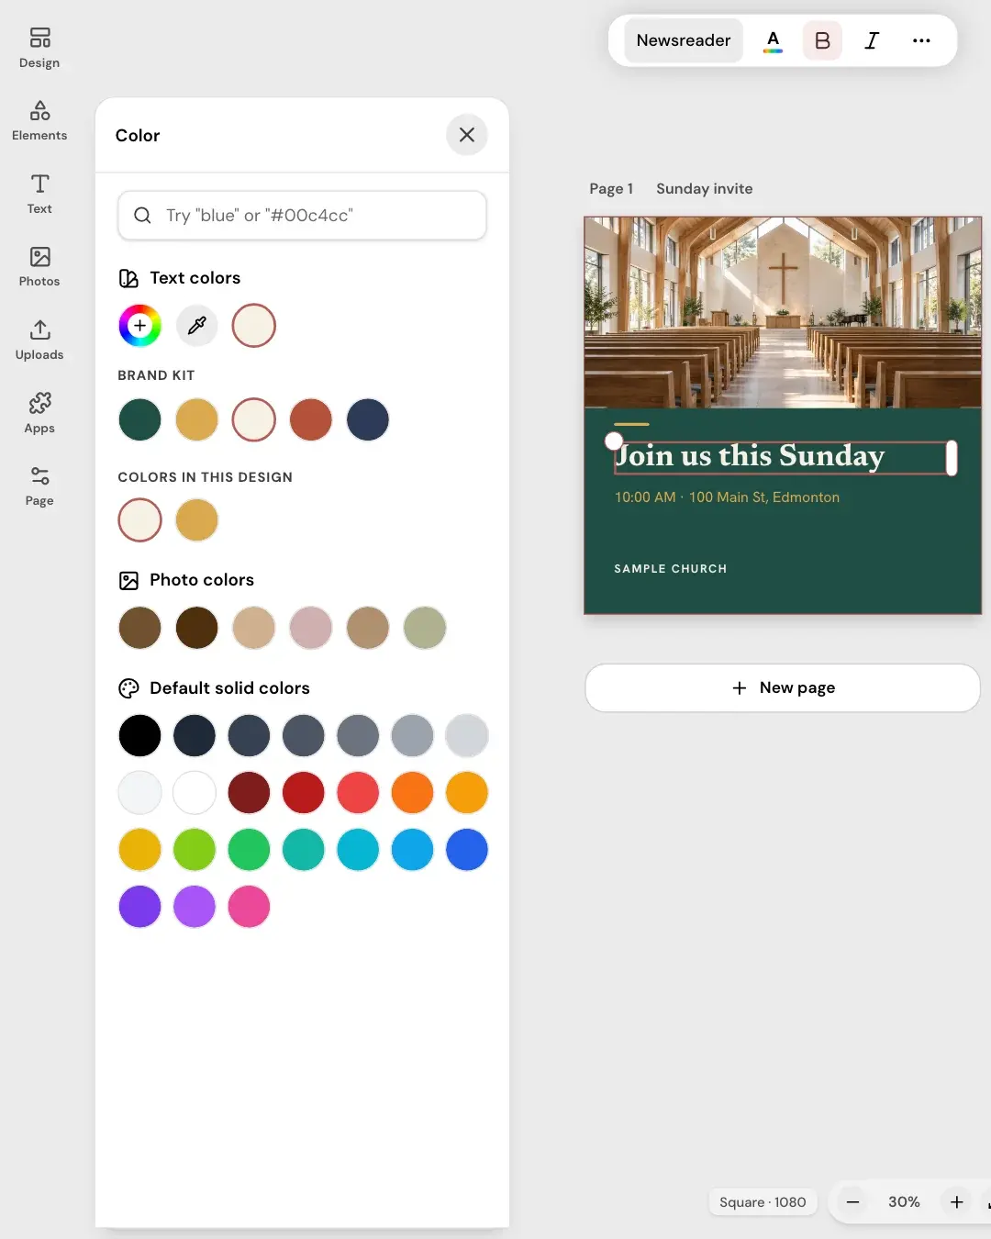
Task: Select lime green default color
Action: pos(195,850)
